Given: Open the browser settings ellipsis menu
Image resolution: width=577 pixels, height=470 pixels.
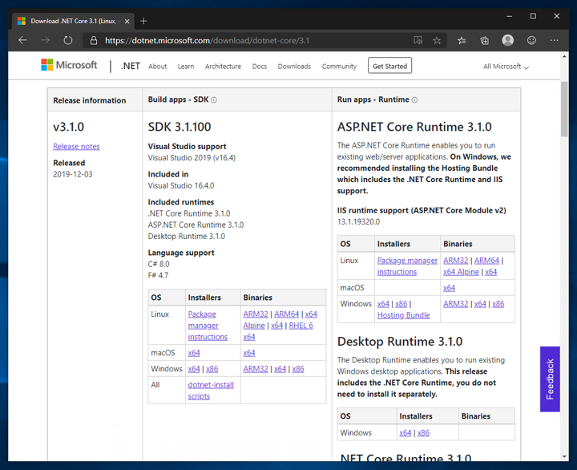Looking at the screenshot, I should 555,40.
